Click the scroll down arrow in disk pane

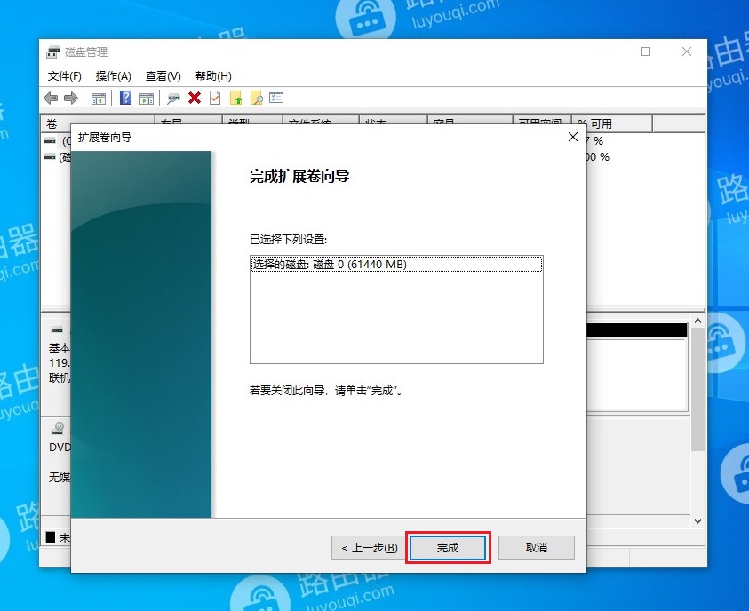(697, 520)
